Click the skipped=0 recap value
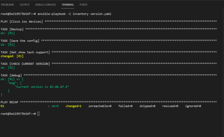 click(x=148, y=106)
